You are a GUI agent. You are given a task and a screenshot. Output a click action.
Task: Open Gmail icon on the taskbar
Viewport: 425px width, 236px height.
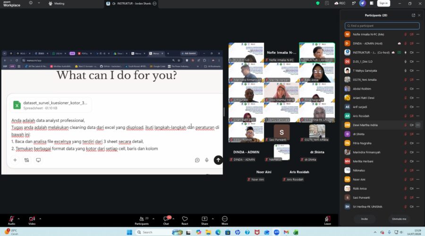(x=286, y=232)
